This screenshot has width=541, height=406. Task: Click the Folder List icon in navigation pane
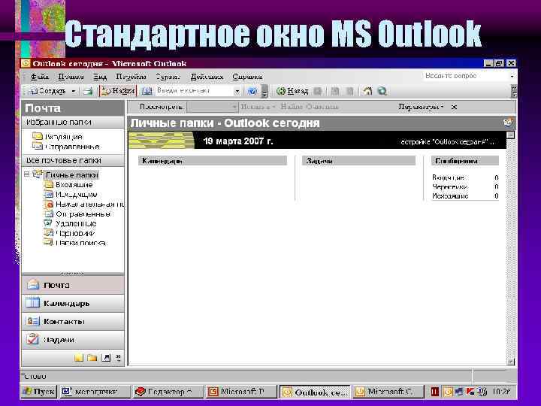(x=92, y=358)
